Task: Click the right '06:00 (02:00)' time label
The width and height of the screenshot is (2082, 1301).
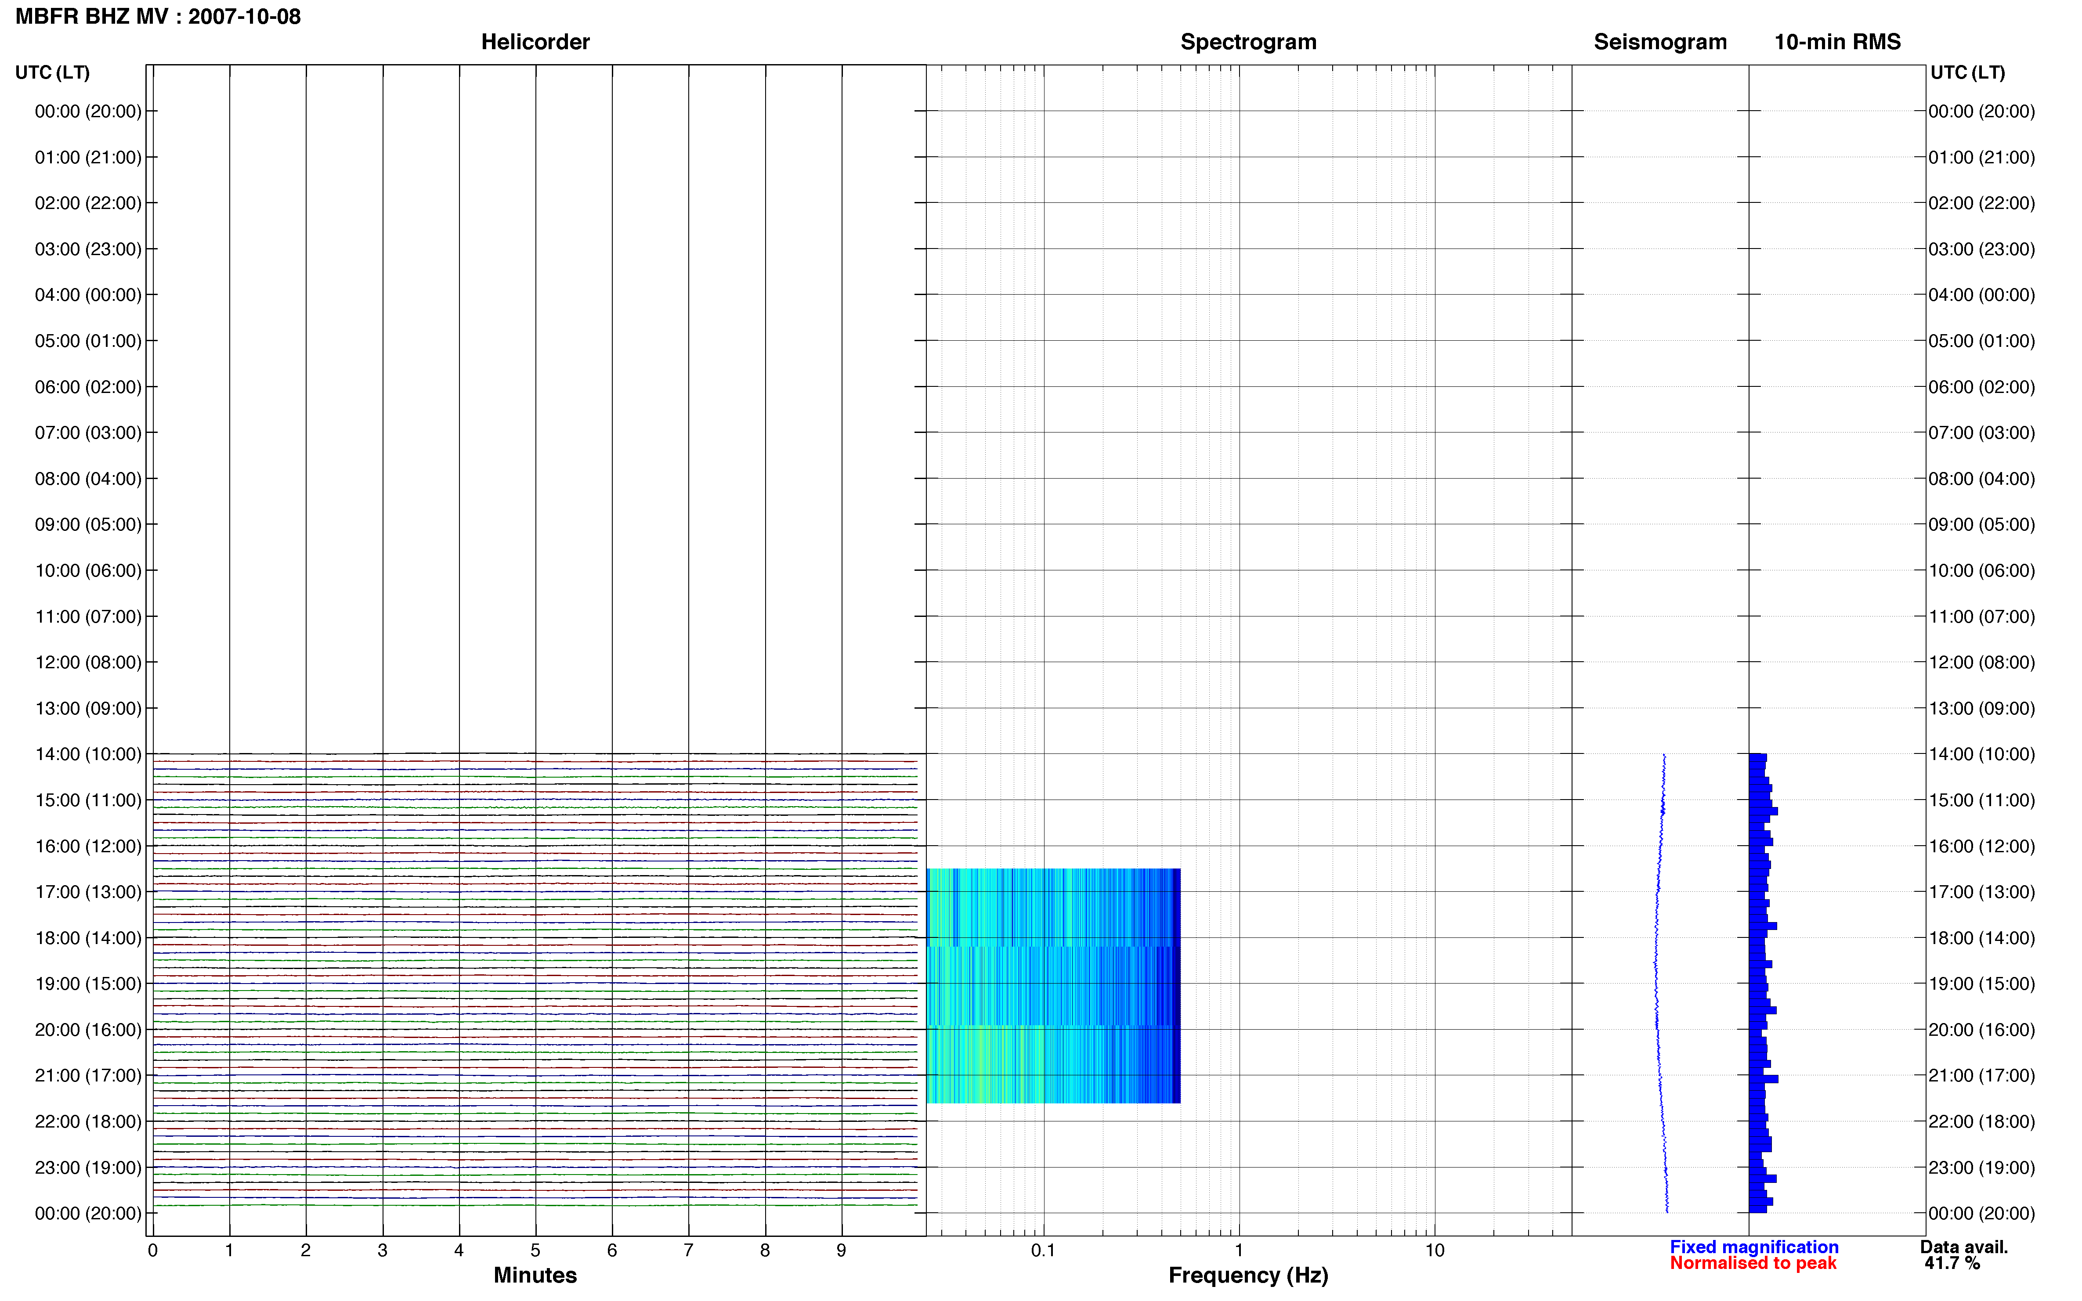Action: [x=1981, y=386]
